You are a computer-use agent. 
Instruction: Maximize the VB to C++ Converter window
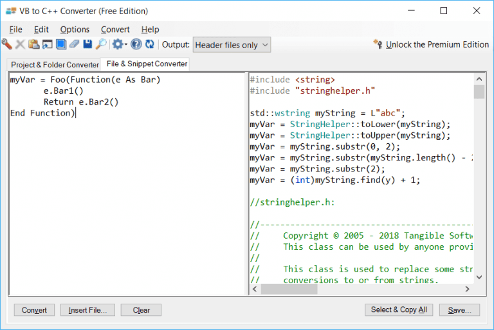point(444,11)
